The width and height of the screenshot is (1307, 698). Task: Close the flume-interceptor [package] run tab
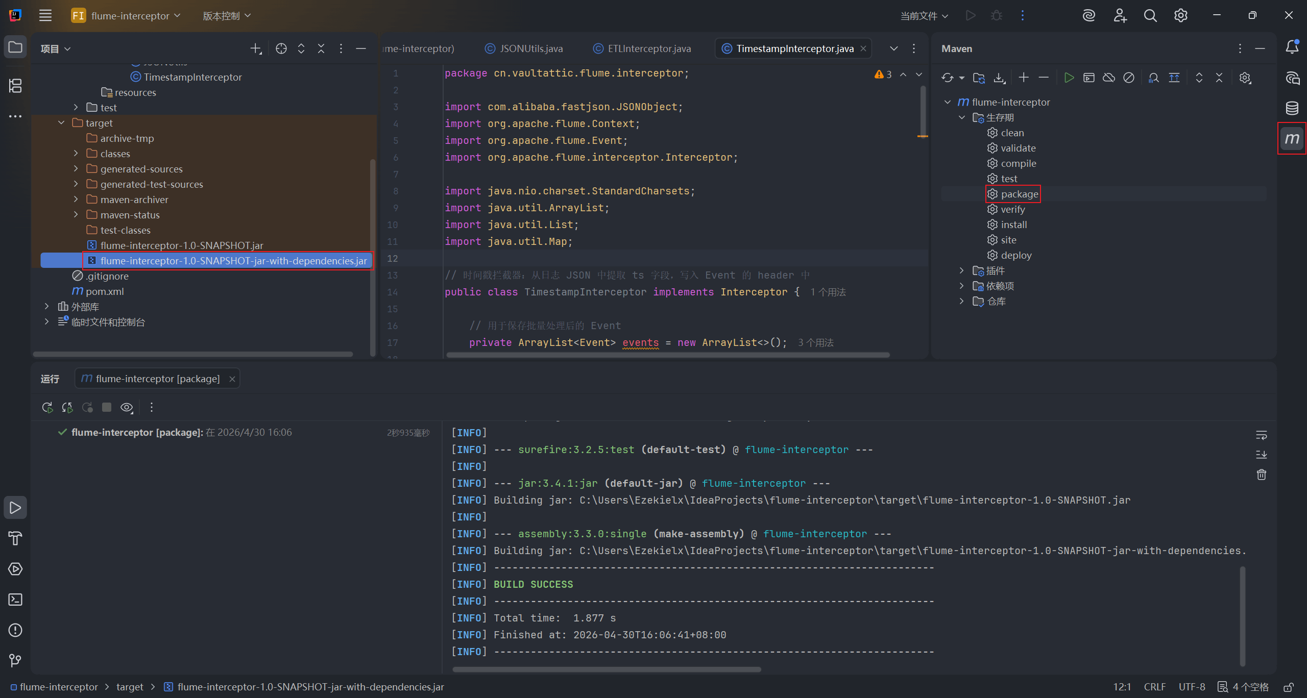click(232, 379)
